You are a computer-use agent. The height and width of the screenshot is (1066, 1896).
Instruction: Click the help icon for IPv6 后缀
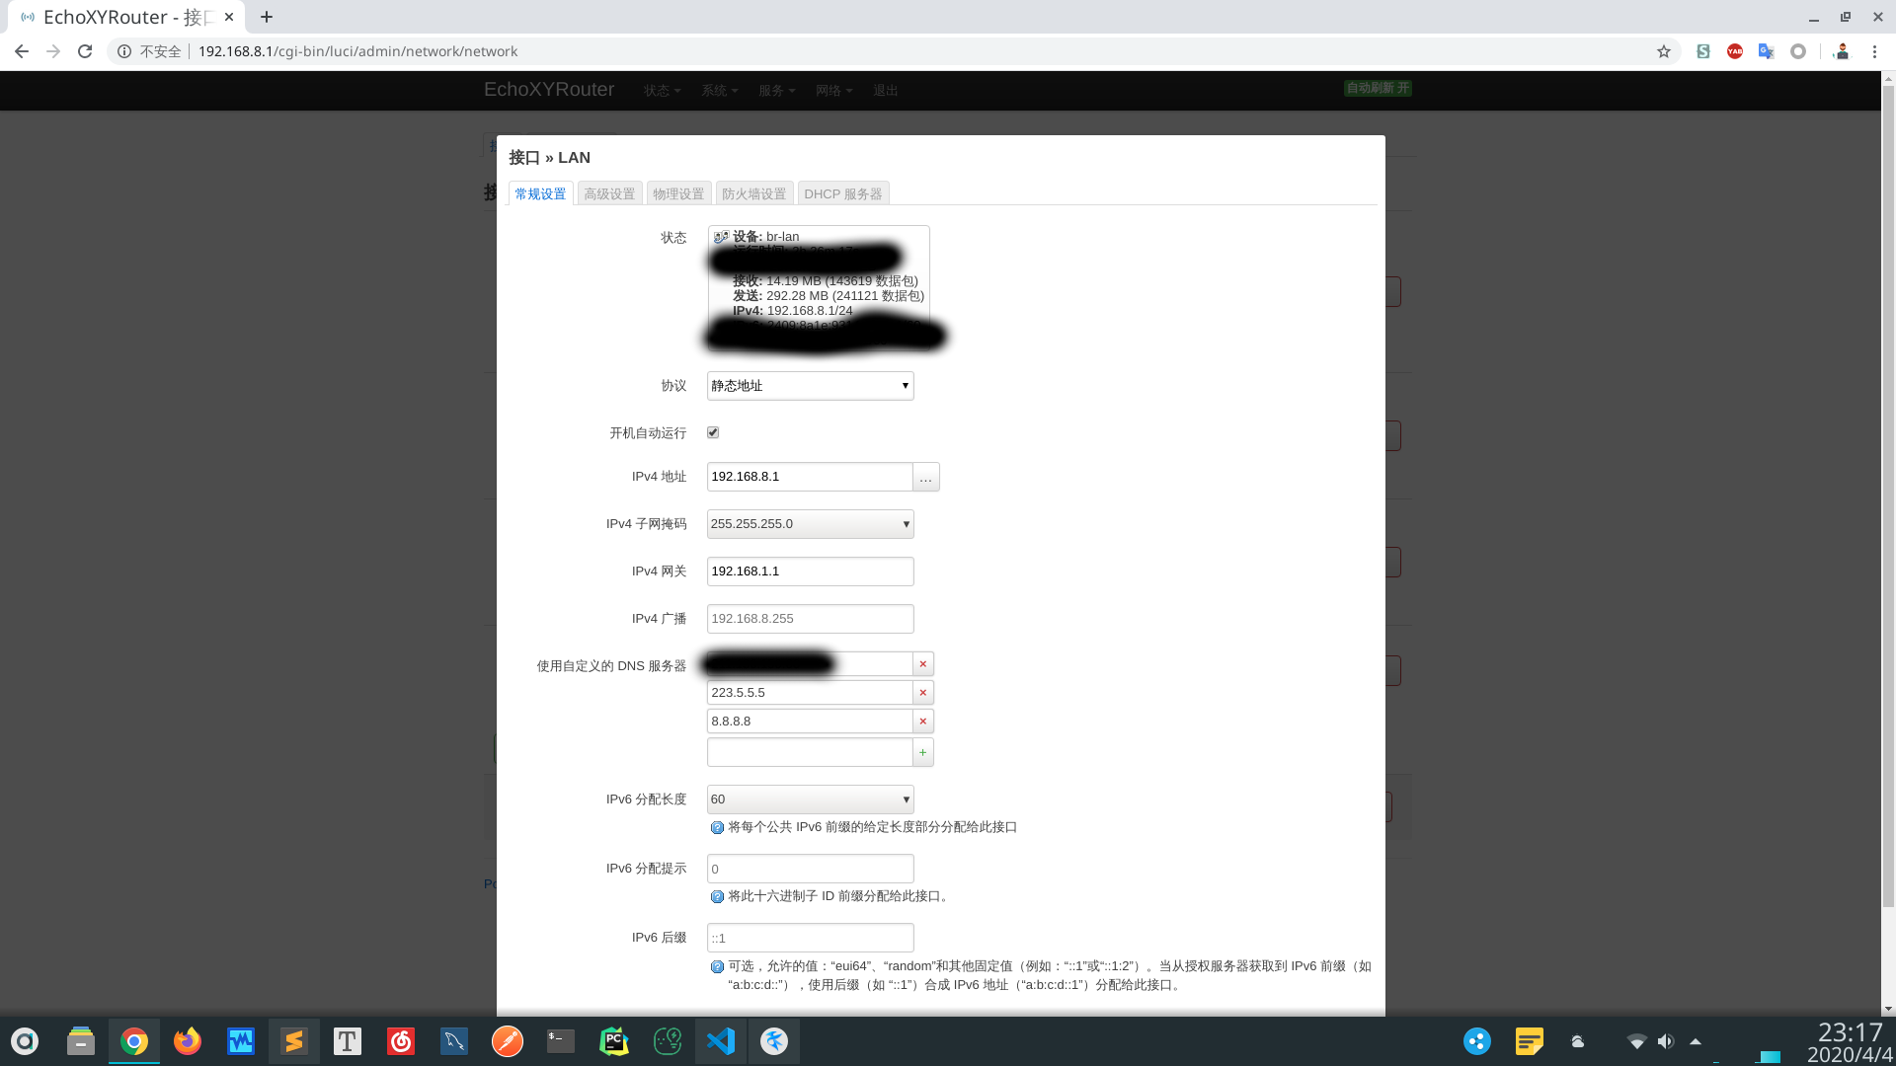coord(718,967)
